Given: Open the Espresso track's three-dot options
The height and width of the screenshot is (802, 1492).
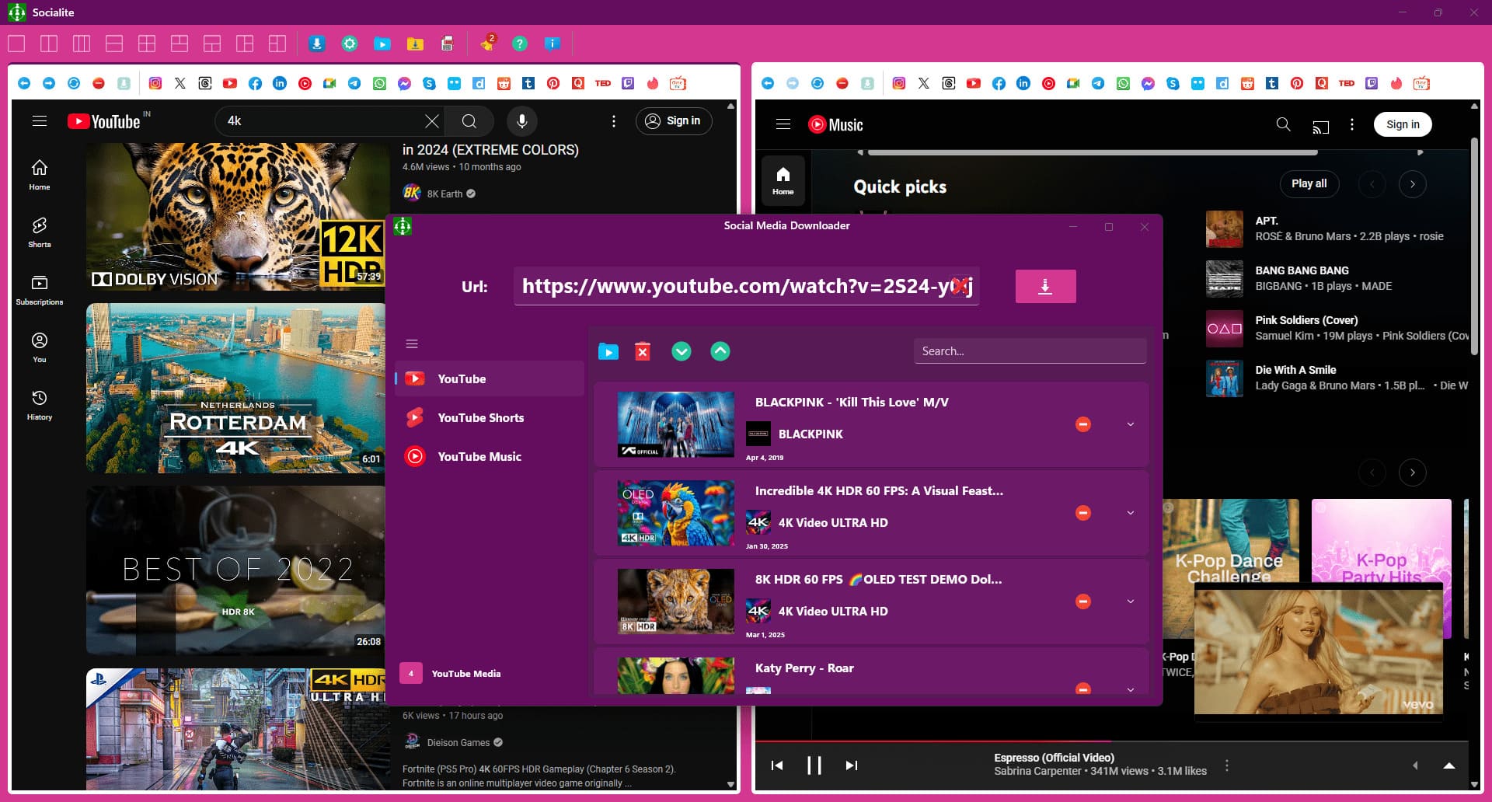Looking at the screenshot, I should (1227, 765).
